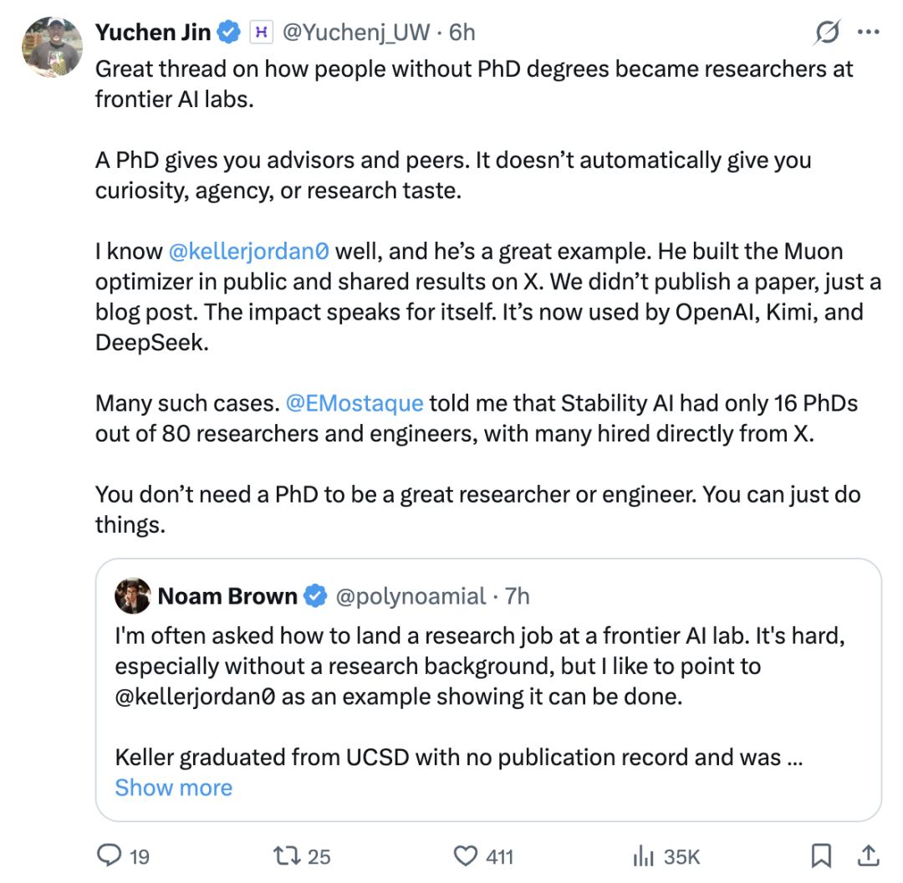The width and height of the screenshot is (903, 883).
Task: Expand quoted tweet with Show more
Action: point(174,788)
